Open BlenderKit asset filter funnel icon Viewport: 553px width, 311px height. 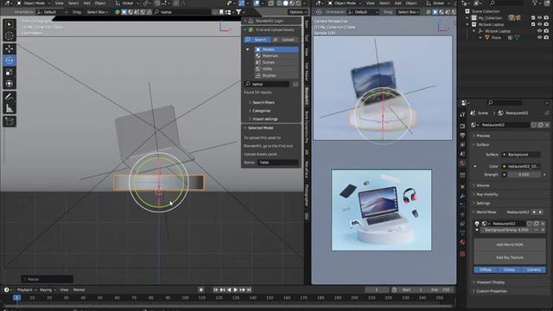[238, 12]
